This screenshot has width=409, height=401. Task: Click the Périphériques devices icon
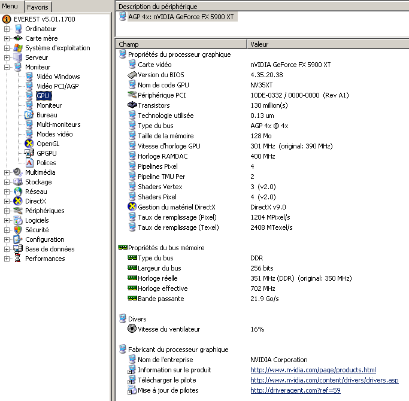[x=18, y=211]
